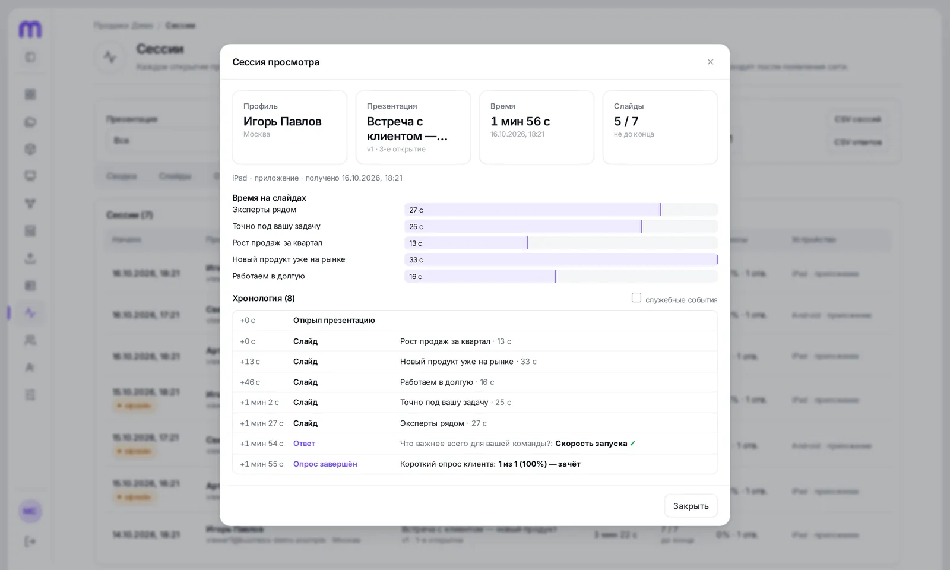The image size is (950, 570).
Task: Select the Презентация card Встреча с клиентом
Action: pos(413,127)
